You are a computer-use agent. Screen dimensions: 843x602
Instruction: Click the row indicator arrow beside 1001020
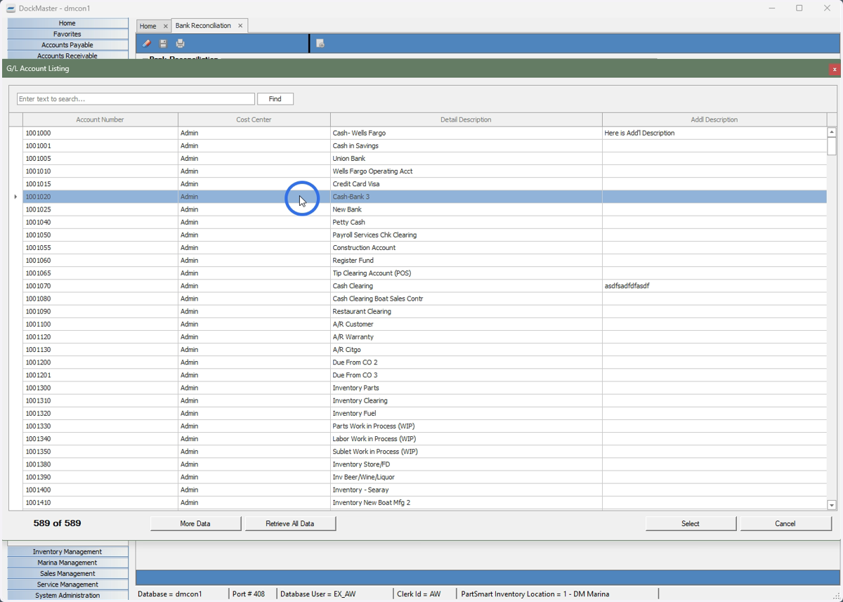click(x=15, y=197)
